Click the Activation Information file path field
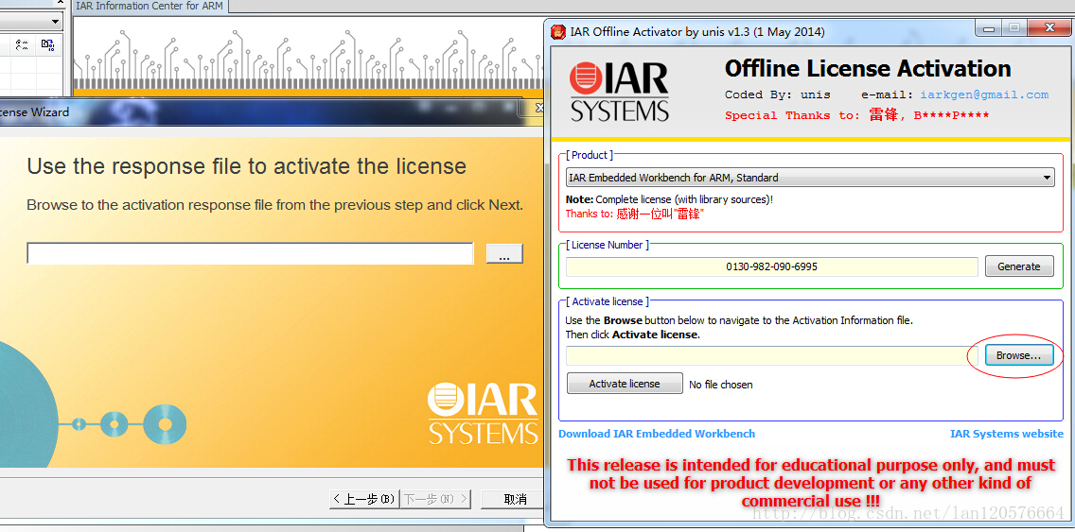The height and width of the screenshot is (532, 1075). 772,355
